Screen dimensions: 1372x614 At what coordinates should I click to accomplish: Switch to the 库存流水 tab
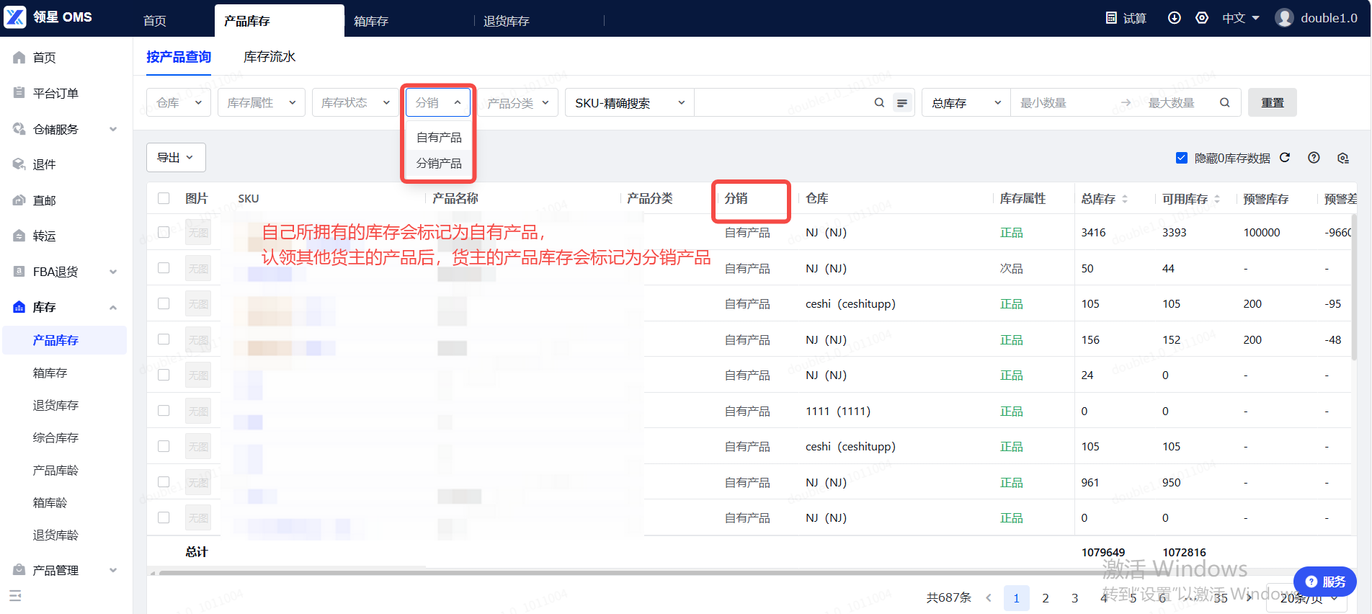(x=269, y=57)
